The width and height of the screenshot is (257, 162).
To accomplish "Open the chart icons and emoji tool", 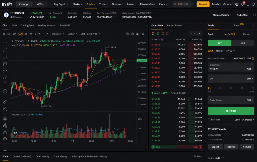I will tap(5, 91).
